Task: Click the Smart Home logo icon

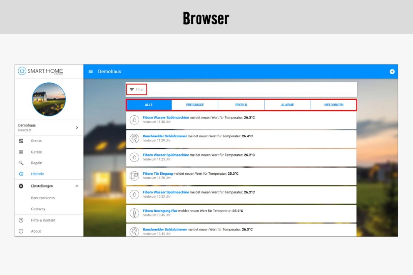Action: click(x=22, y=71)
